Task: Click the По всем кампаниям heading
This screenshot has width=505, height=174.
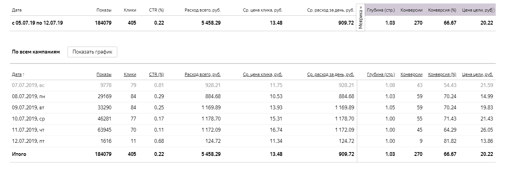Action: (x=36, y=52)
